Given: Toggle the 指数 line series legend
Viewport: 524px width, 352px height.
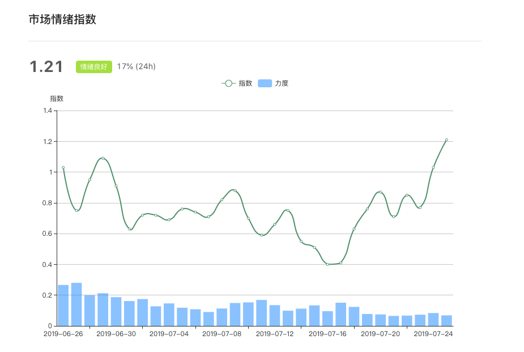Looking at the screenshot, I should pos(237,83).
